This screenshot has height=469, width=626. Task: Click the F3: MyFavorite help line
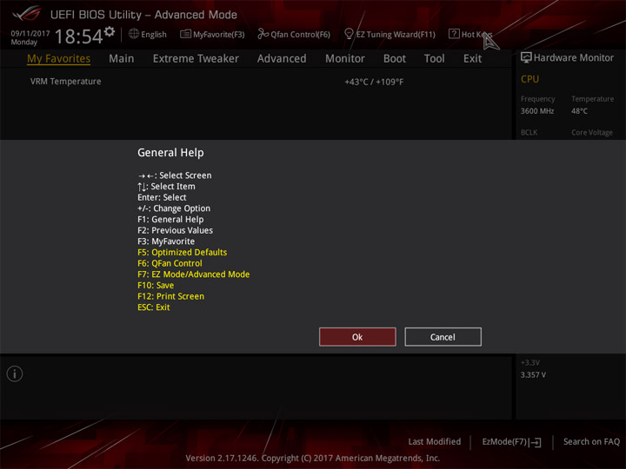(166, 241)
